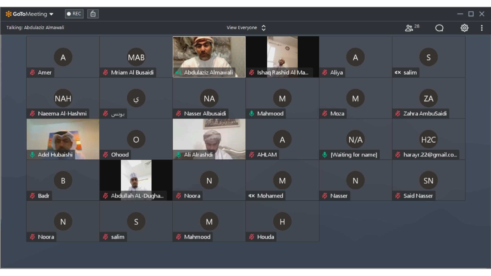Click Moza's muted microphone icon
The width and height of the screenshot is (491, 276).
(325, 114)
